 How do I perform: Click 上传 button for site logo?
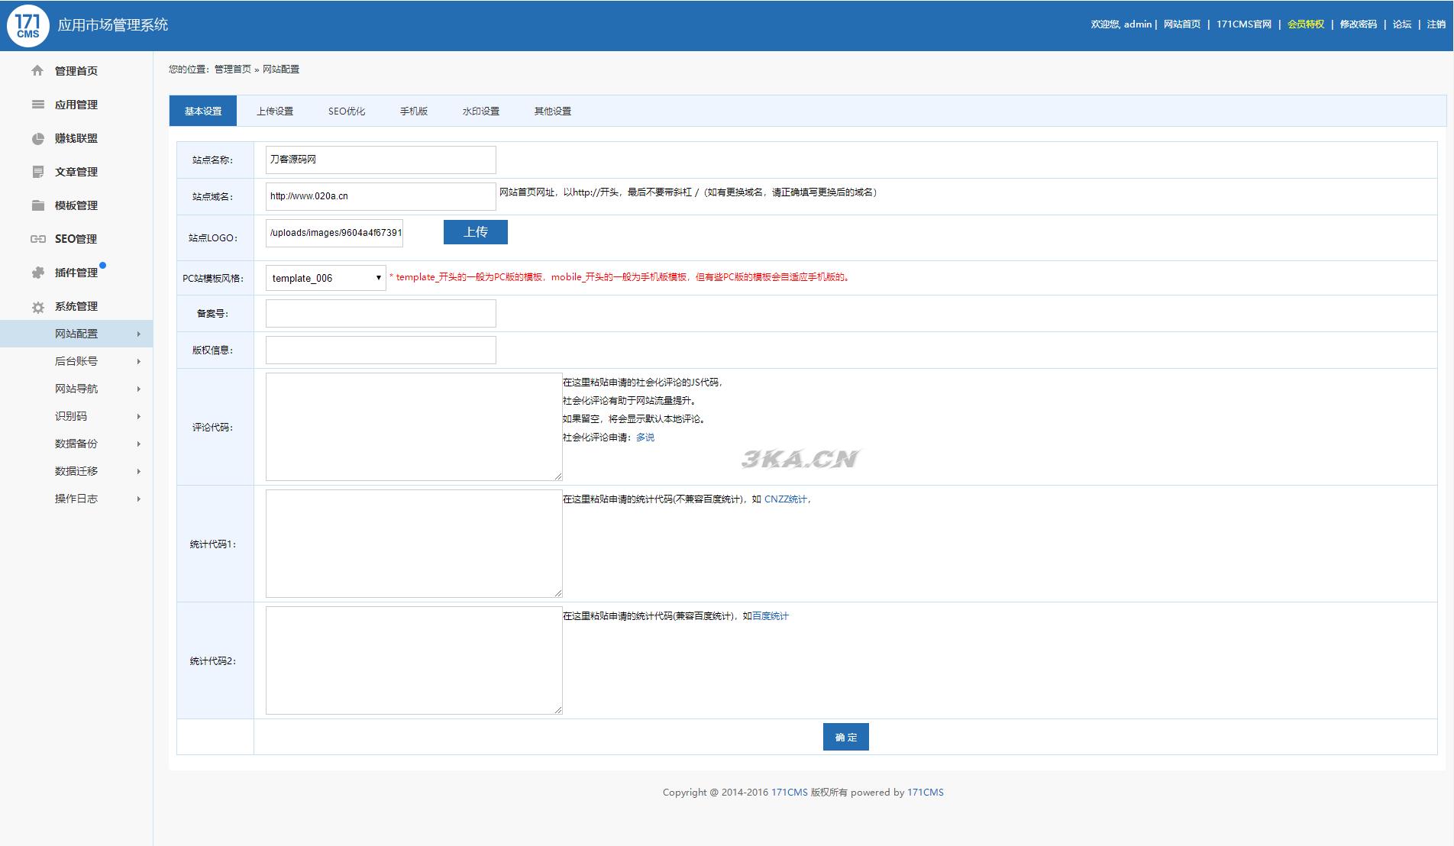pyautogui.click(x=476, y=232)
